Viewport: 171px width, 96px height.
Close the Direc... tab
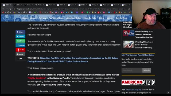[x=119, y=5]
